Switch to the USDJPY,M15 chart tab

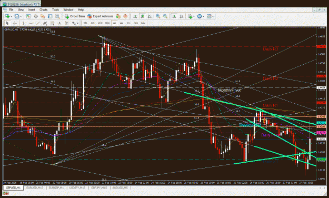pyautogui.click(x=77, y=187)
